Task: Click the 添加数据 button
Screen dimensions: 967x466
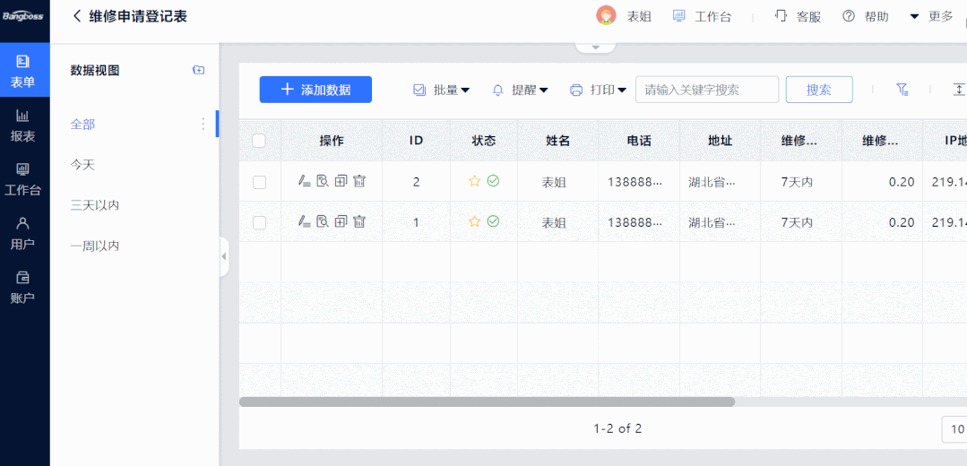Action: (315, 90)
